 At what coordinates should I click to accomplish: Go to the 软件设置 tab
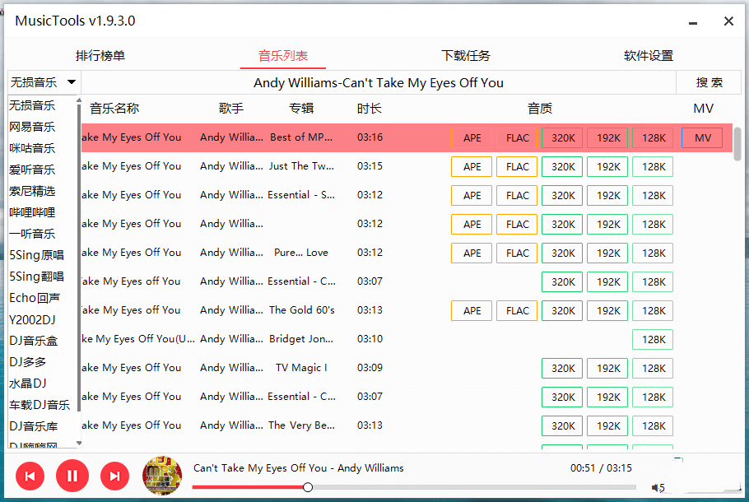point(649,56)
